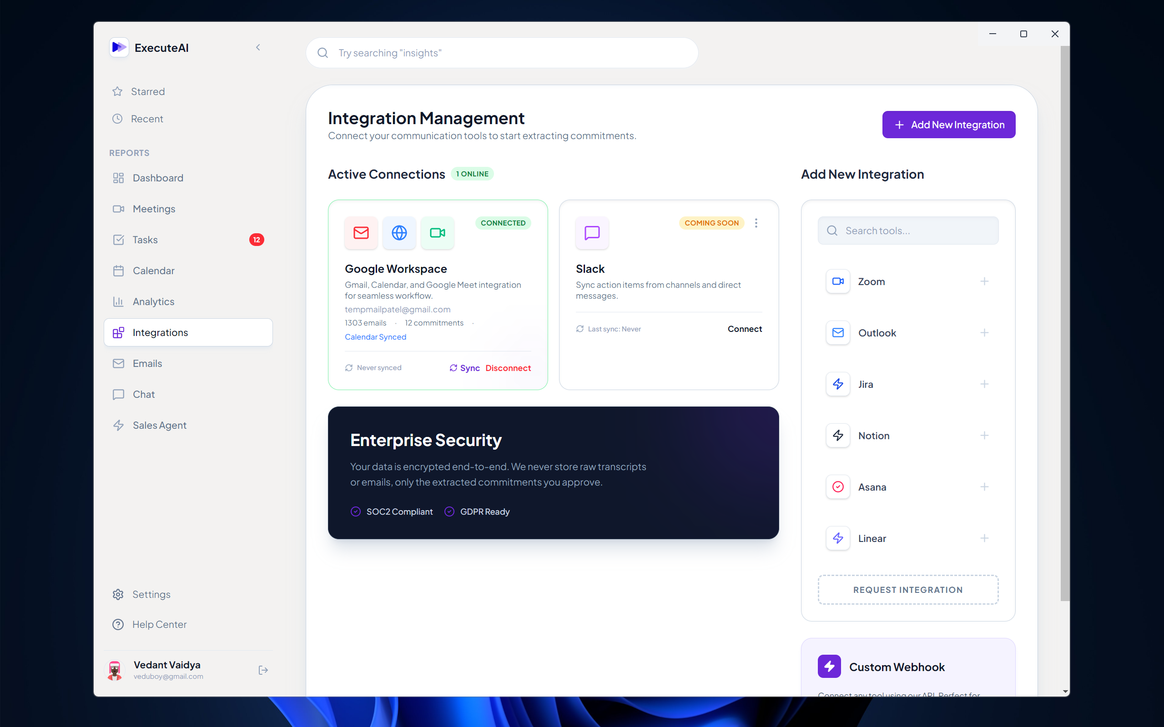This screenshot has width=1164, height=727.
Task: Click the Gmail envelope icon in Google Workspace card
Action: tap(361, 233)
